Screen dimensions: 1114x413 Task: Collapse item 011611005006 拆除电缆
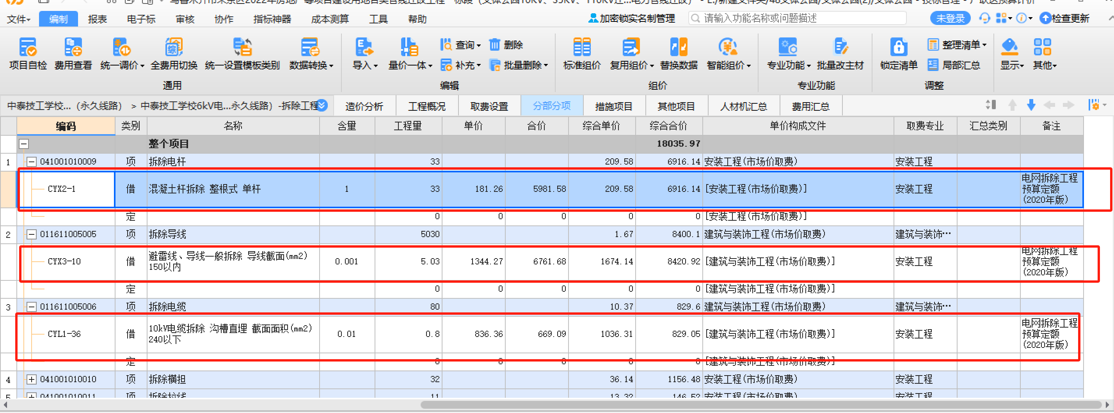(32, 307)
